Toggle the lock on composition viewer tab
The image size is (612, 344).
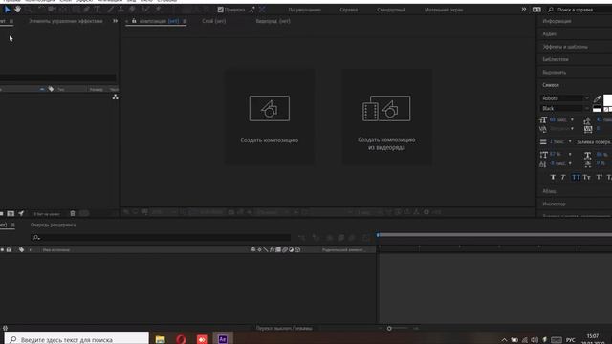(134, 21)
